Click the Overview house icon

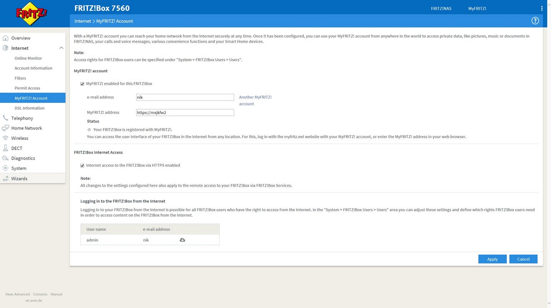6,38
